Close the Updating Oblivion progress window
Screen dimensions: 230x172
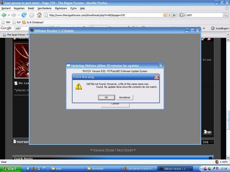(x=161, y=66)
